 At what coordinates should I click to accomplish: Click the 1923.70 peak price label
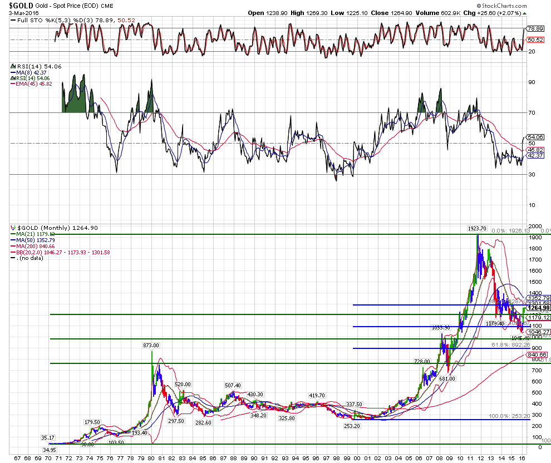click(477, 229)
